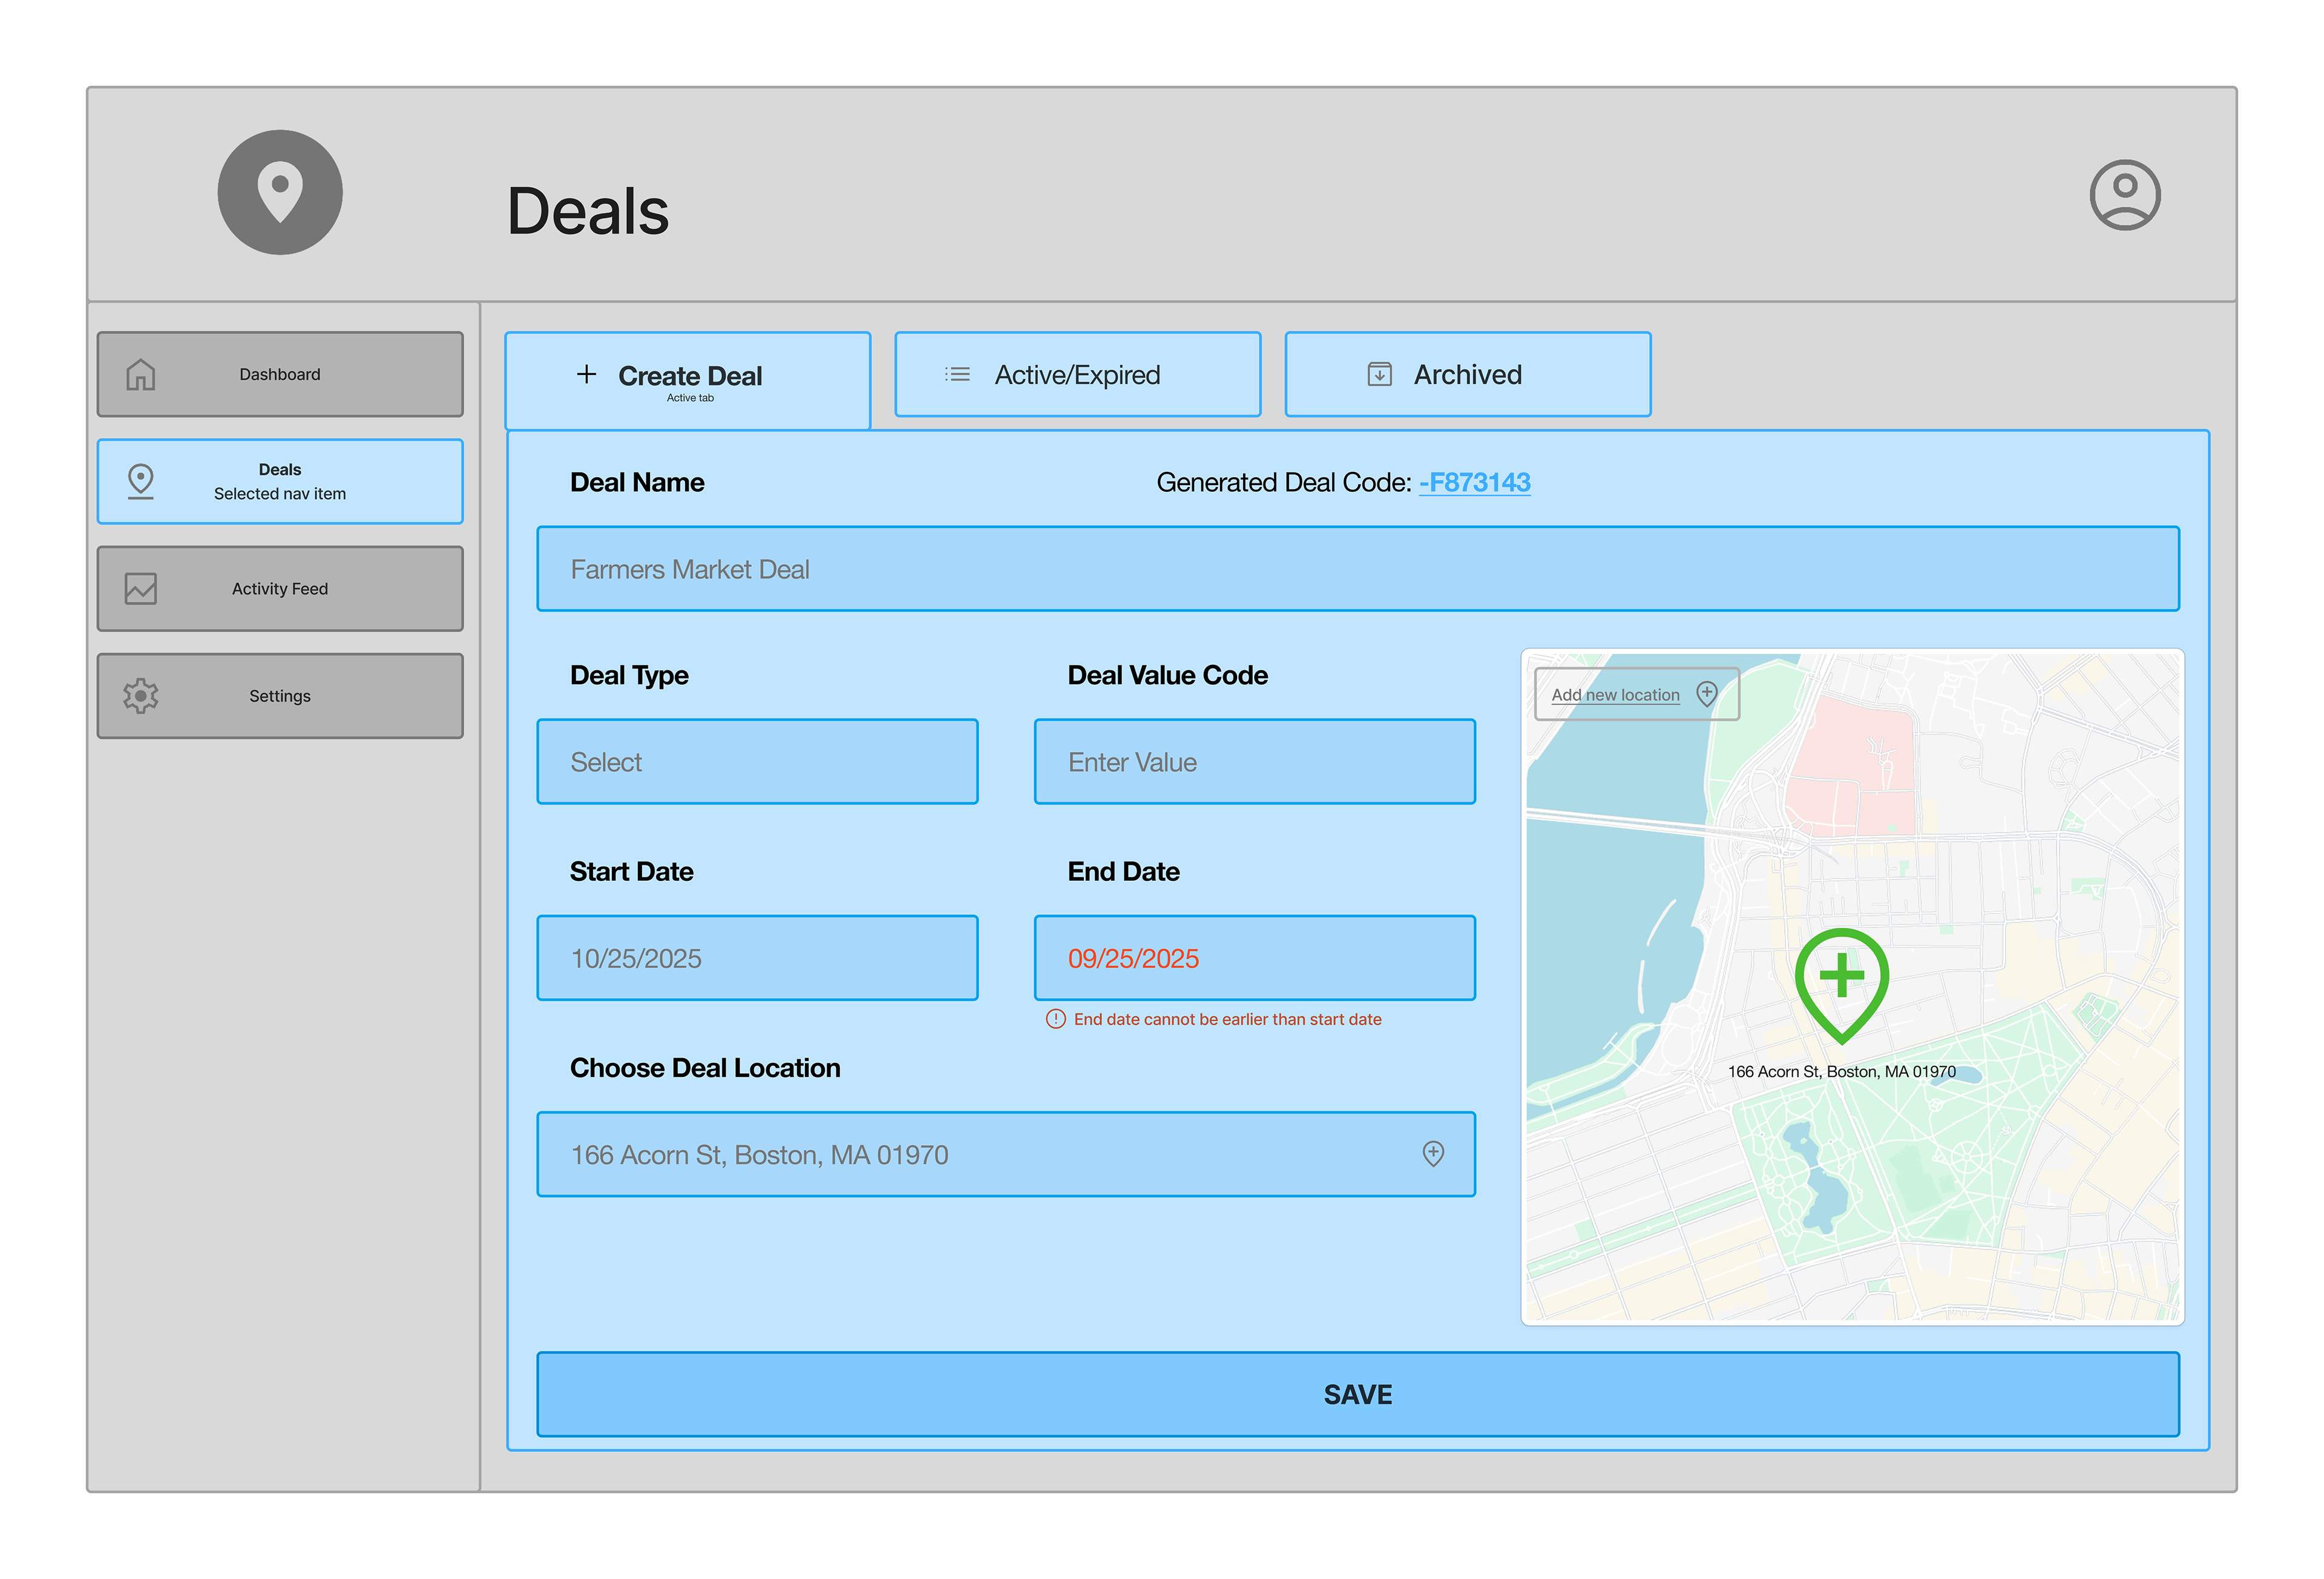This screenshot has height=1579, width=2324.
Task: Click the location pin app logo
Action: 280,192
